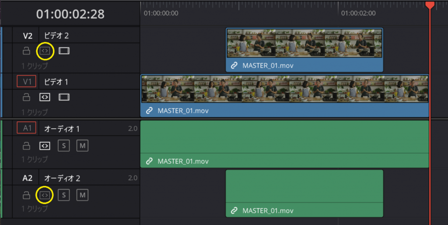Lock the V2 video track
The width and height of the screenshot is (448, 225).
click(26, 51)
